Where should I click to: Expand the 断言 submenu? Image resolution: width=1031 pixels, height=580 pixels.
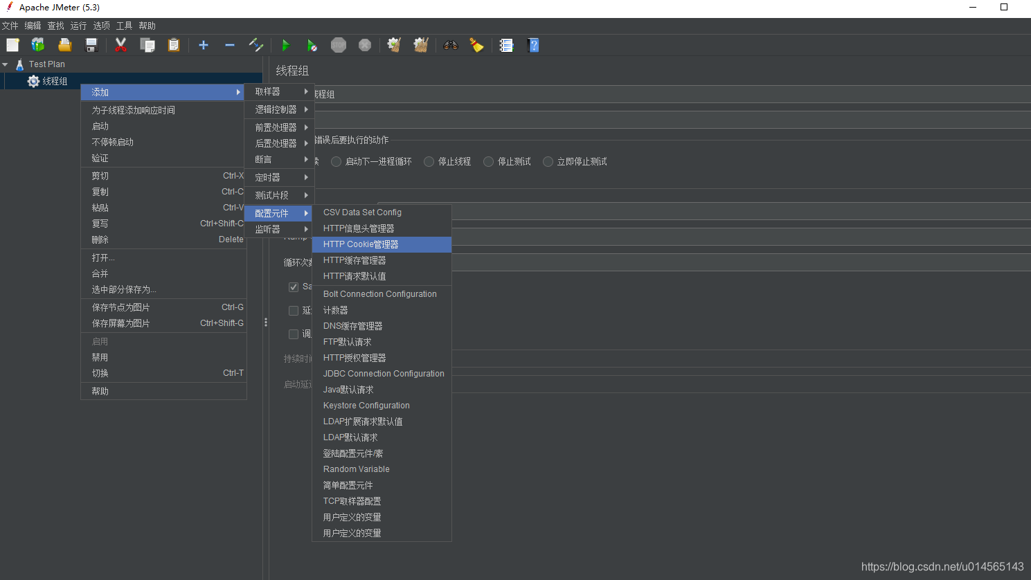279,159
